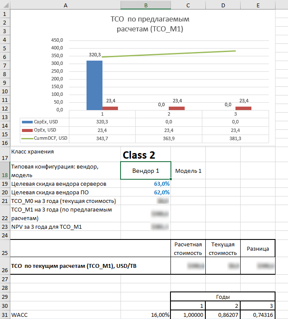
Task: Click axis label 450,0 on the chart
Action: pos(57,40)
